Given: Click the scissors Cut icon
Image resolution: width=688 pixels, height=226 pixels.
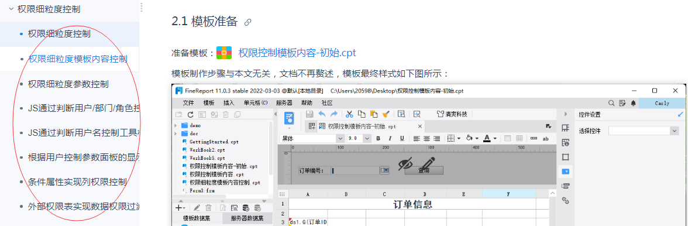Looking at the screenshot, I should click(349, 114).
